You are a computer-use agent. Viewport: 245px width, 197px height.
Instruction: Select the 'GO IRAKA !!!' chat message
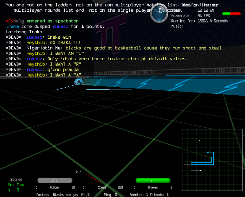tap(54, 43)
